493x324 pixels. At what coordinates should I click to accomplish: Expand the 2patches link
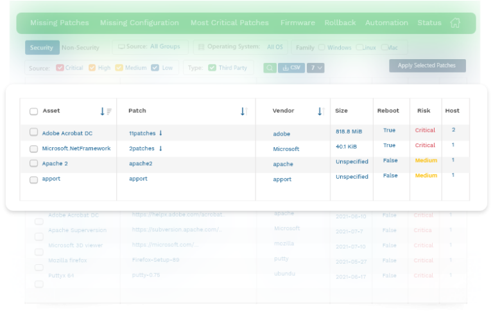click(x=141, y=148)
